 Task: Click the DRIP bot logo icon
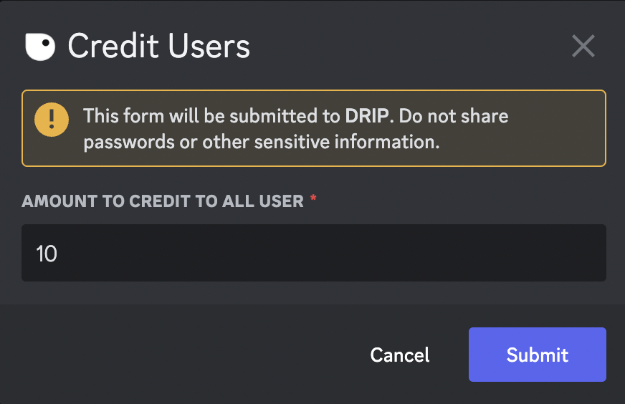click(x=40, y=47)
